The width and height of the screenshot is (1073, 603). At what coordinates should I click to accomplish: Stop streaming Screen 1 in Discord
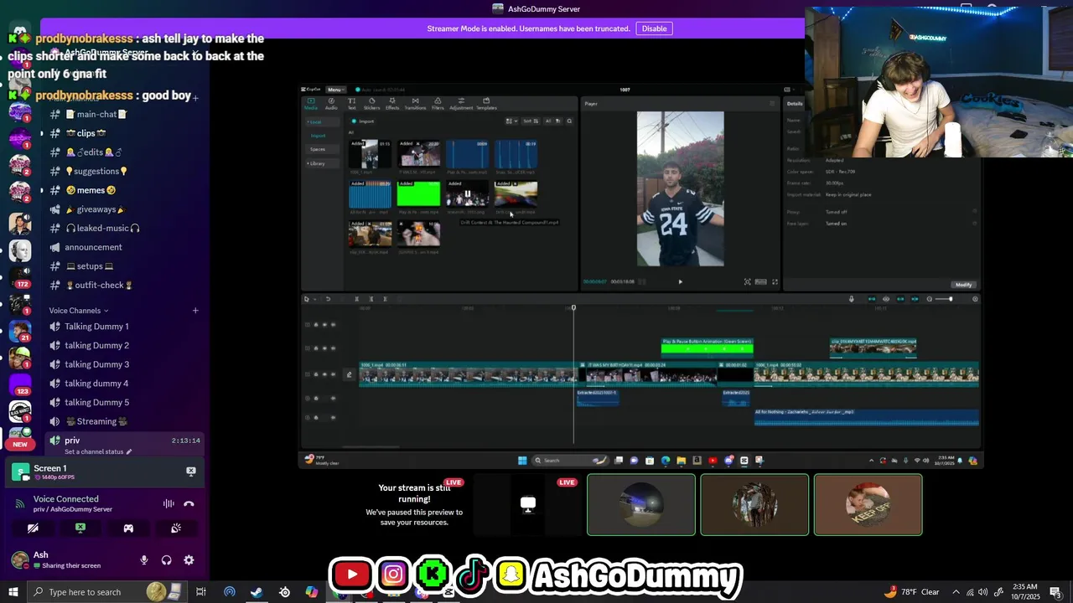[190, 472]
